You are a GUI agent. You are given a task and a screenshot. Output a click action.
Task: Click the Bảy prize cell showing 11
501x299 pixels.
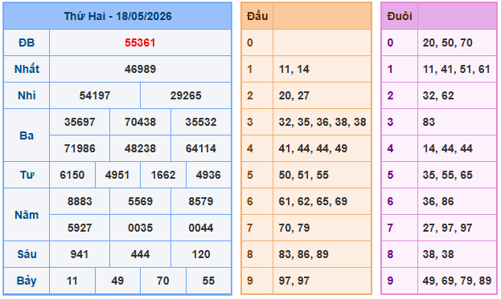click(x=72, y=281)
